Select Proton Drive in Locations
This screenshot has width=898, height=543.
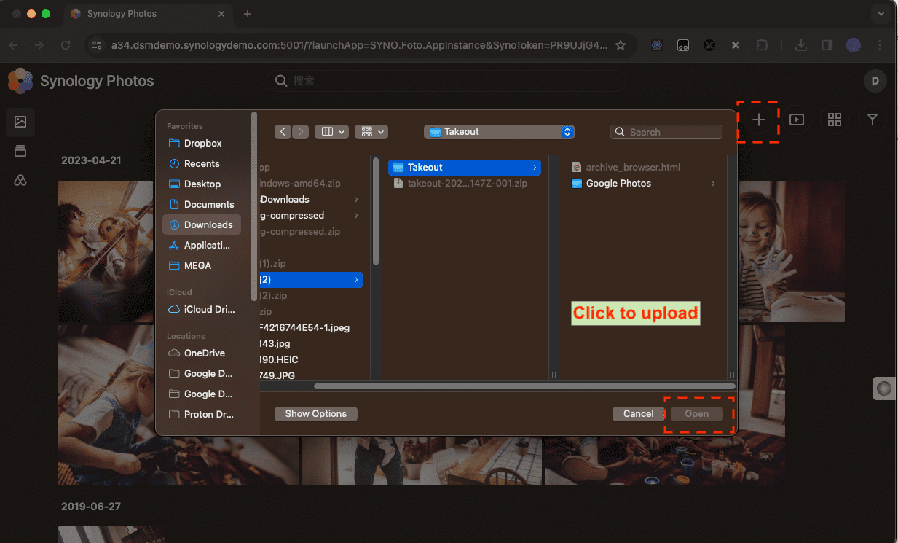[202, 415]
